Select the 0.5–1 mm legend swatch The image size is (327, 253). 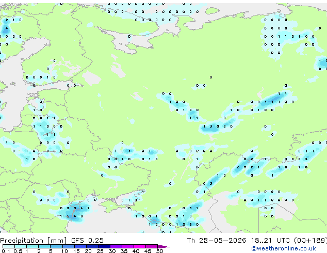tap(21, 246)
